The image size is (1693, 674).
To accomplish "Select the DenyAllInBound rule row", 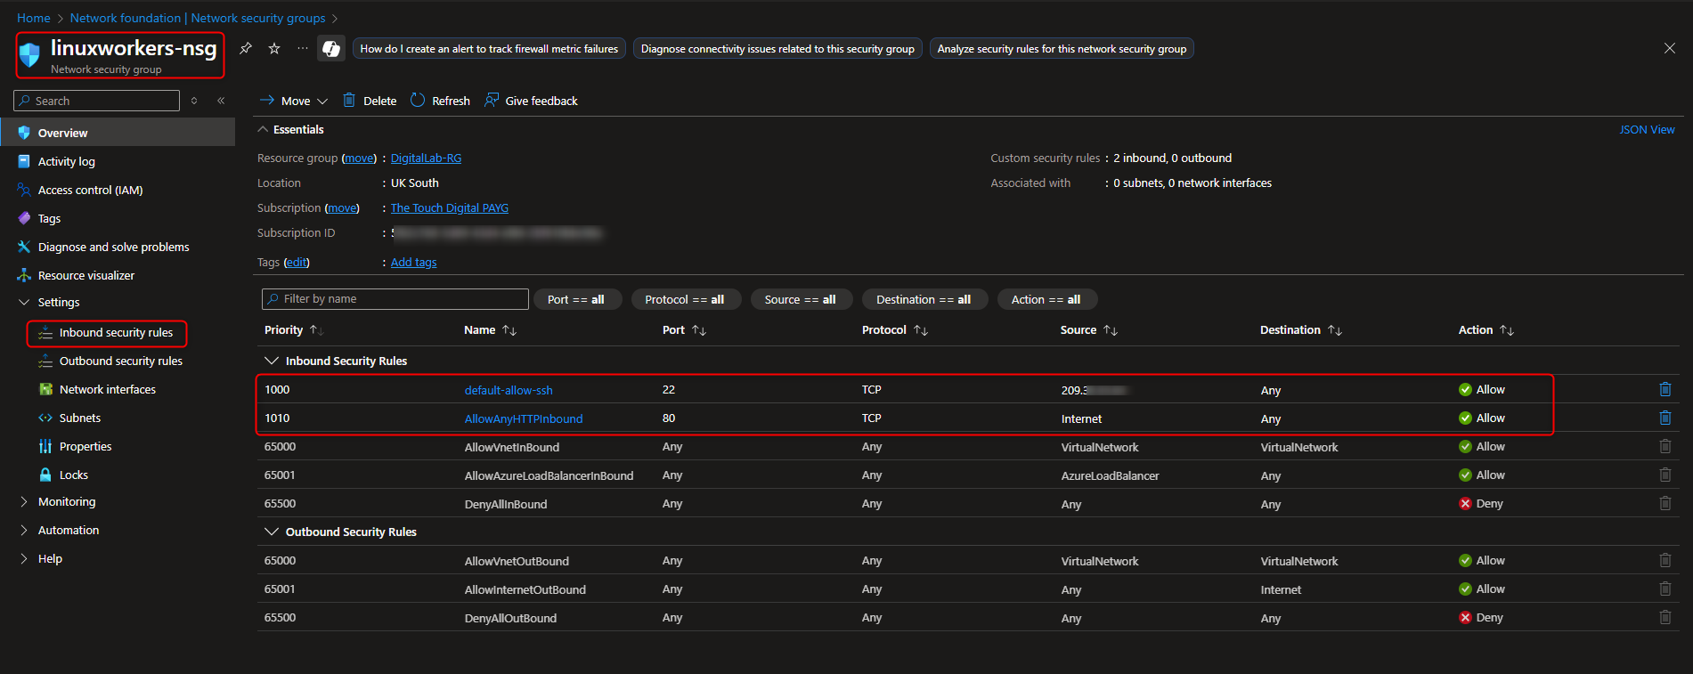I will point(968,503).
